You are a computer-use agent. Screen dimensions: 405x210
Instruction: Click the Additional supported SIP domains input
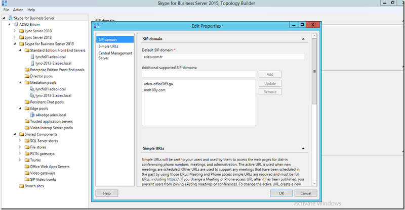point(199,74)
